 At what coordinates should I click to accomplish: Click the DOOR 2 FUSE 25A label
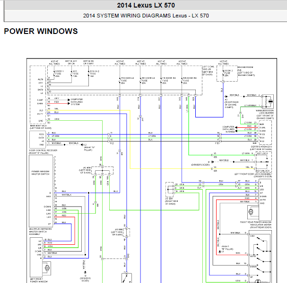point(229,73)
